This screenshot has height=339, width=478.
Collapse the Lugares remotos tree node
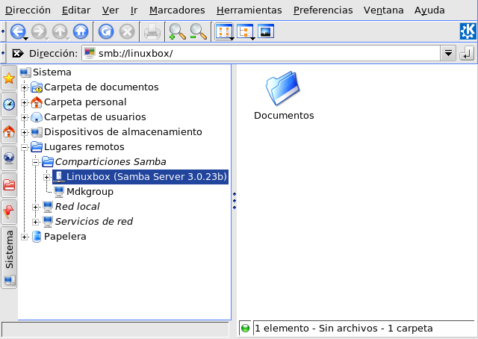[25, 147]
